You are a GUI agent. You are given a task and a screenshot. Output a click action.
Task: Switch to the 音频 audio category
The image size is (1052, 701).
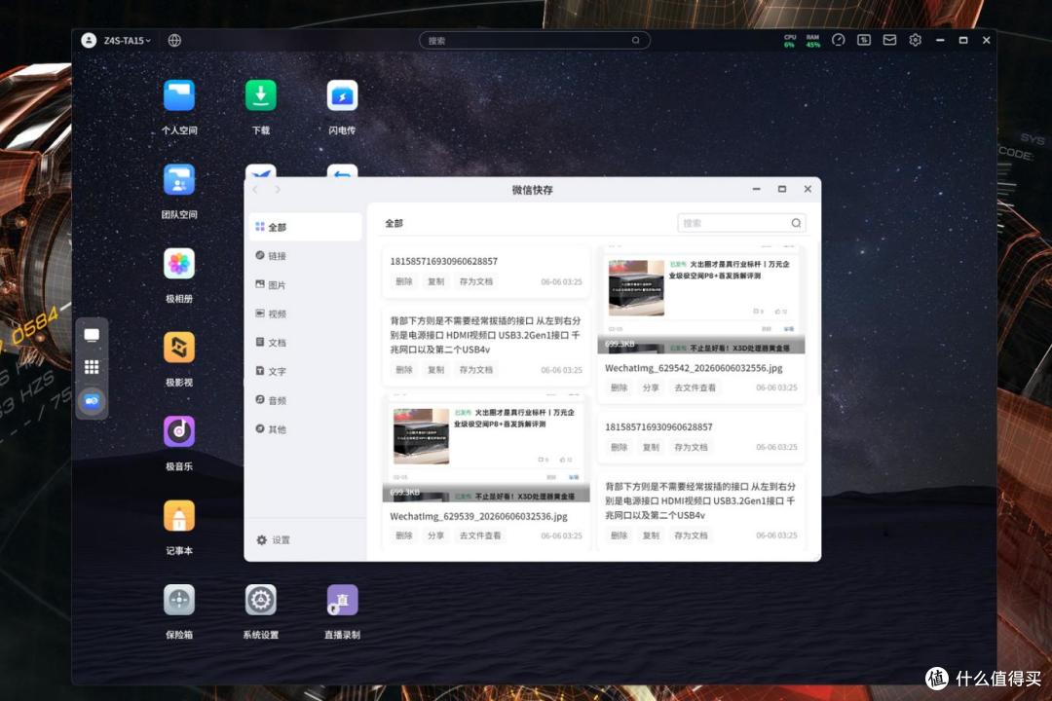pyautogui.click(x=305, y=400)
